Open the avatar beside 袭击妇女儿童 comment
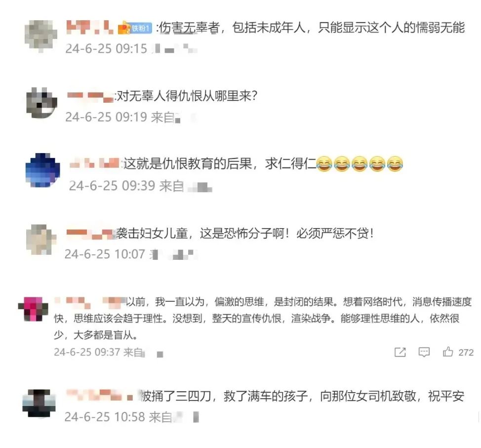Screen dimensions: 481x448 41,240
